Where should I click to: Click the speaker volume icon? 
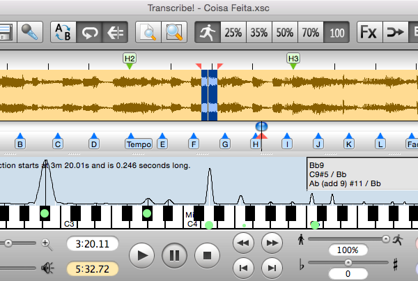coord(47,268)
